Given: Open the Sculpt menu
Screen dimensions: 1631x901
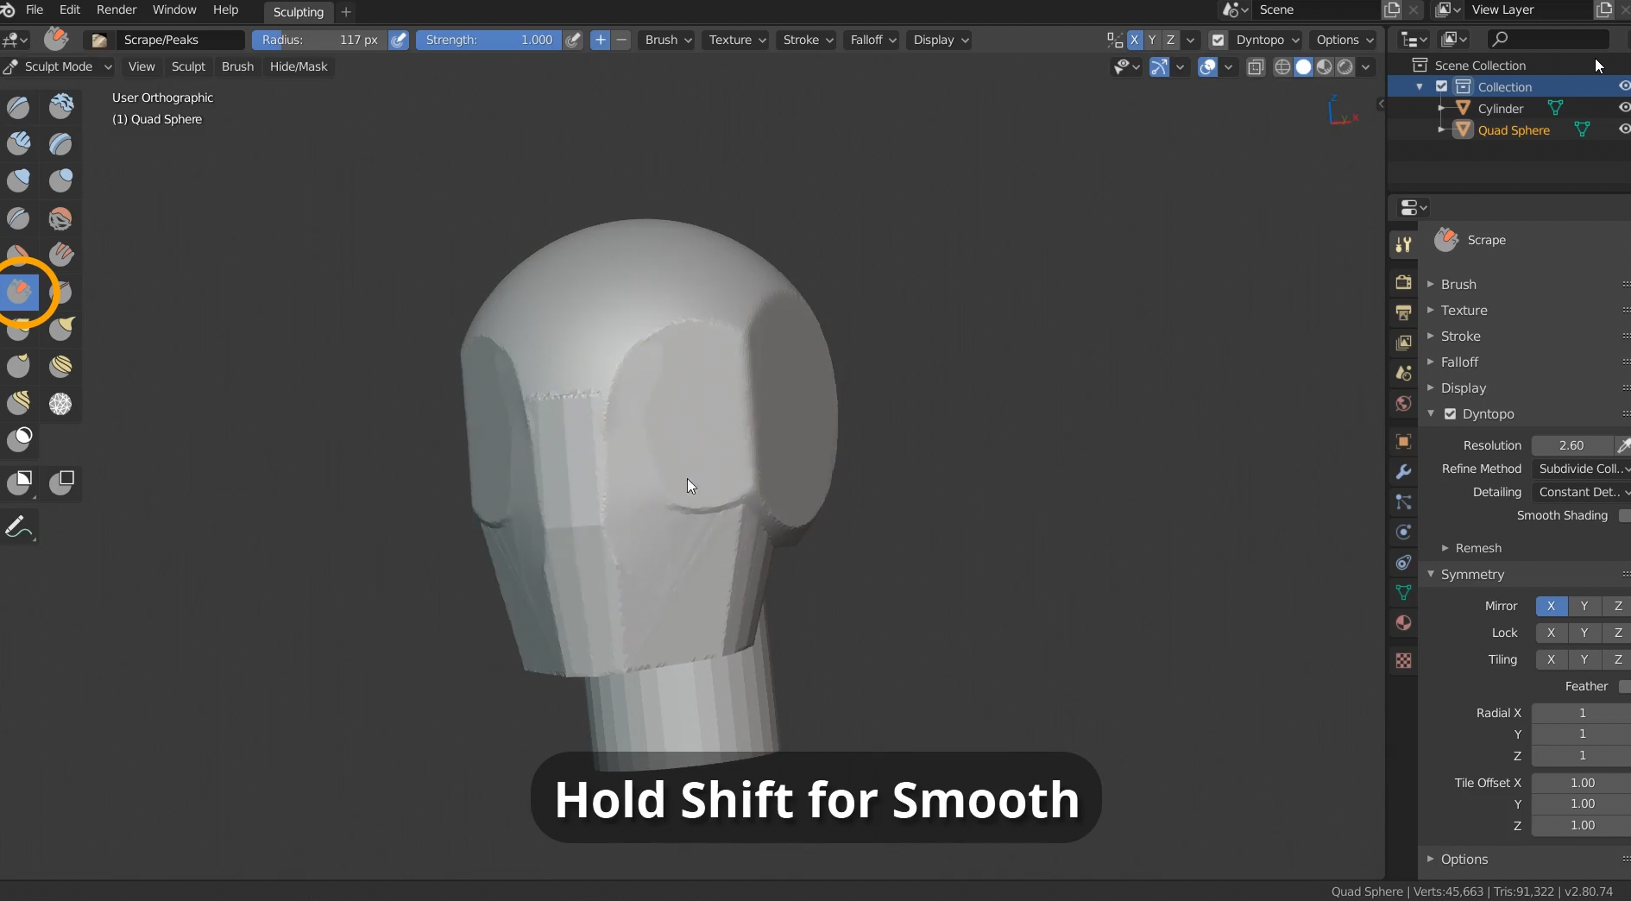Looking at the screenshot, I should [188, 66].
